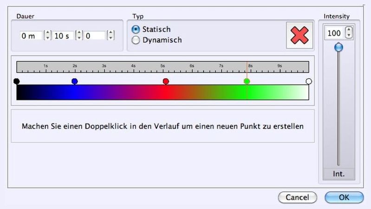Click the seconds field showing 10 s

tap(63, 36)
